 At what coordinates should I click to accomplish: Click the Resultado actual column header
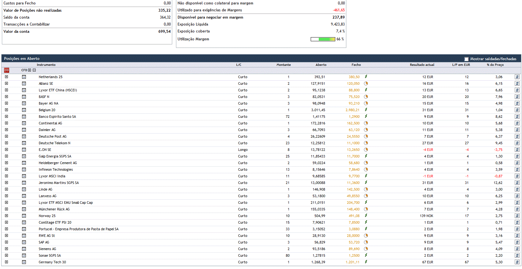click(x=422, y=65)
